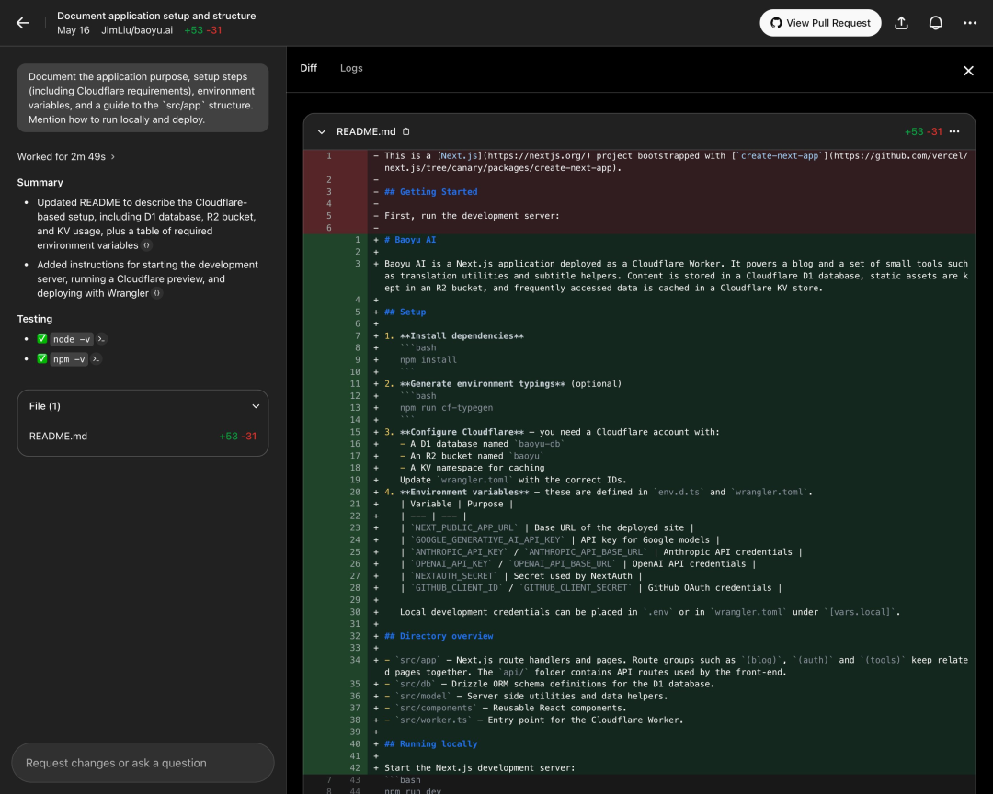
Task: Click citation icon after 'environment variables'
Action: point(147,245)
